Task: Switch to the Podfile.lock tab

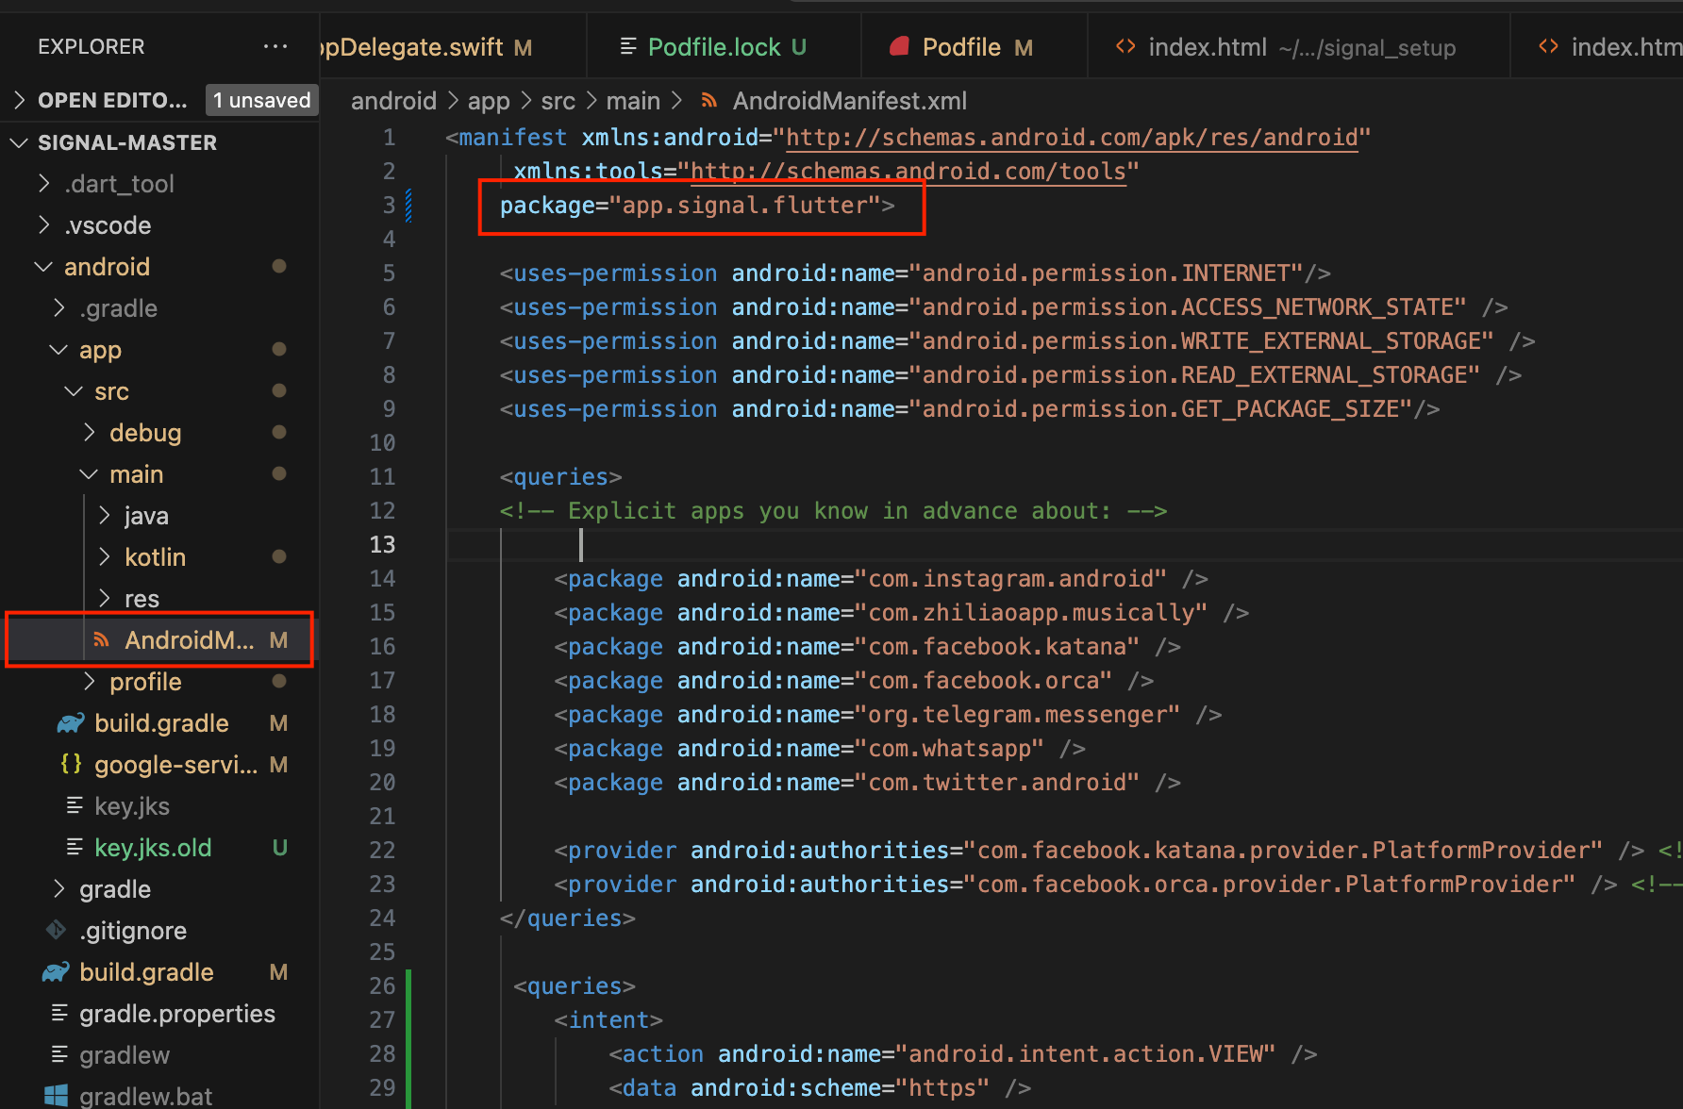Action: pyautogui.click(x=713, y=47)
